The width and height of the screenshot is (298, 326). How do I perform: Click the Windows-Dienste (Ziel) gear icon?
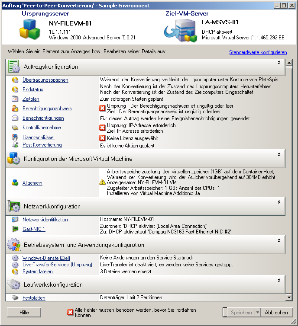(x=15, y=258)
